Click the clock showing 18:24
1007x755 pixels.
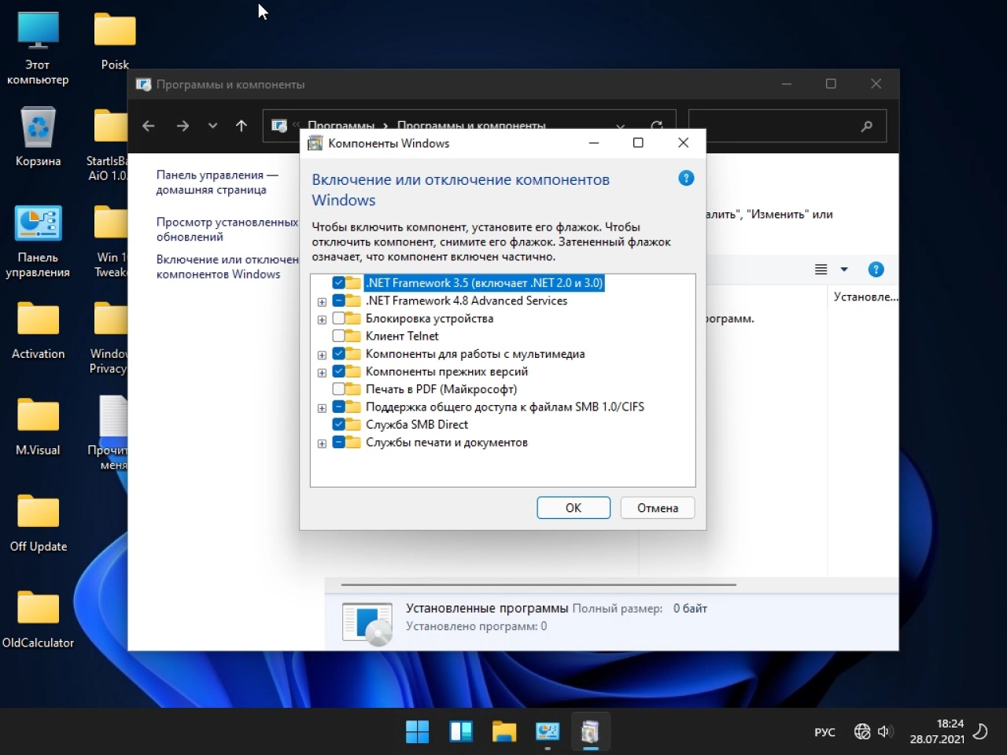pos(950,724)
